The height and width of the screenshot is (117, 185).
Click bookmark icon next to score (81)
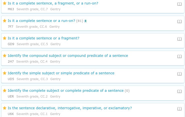pyautogui.click(x=86, y=21)
